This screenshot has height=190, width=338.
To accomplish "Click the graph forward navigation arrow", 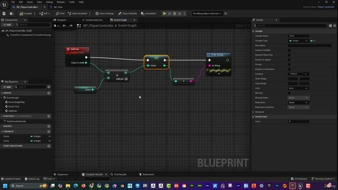I will click(x=71, y=26).
